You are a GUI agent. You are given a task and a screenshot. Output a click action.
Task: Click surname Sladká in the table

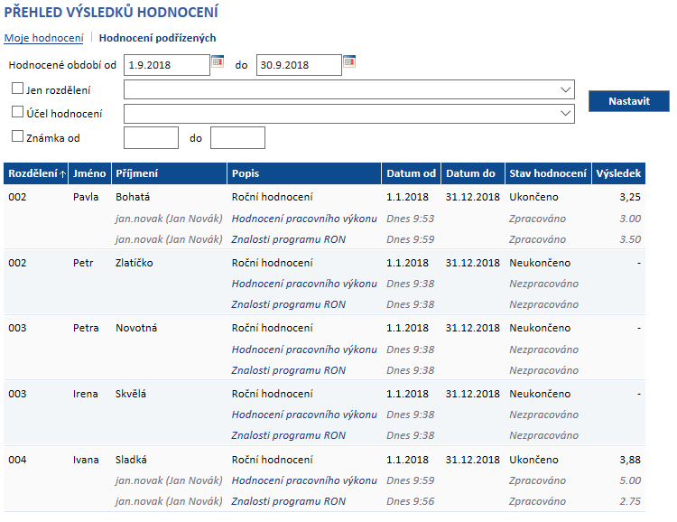pyautogui.click(x=131, y=460)
